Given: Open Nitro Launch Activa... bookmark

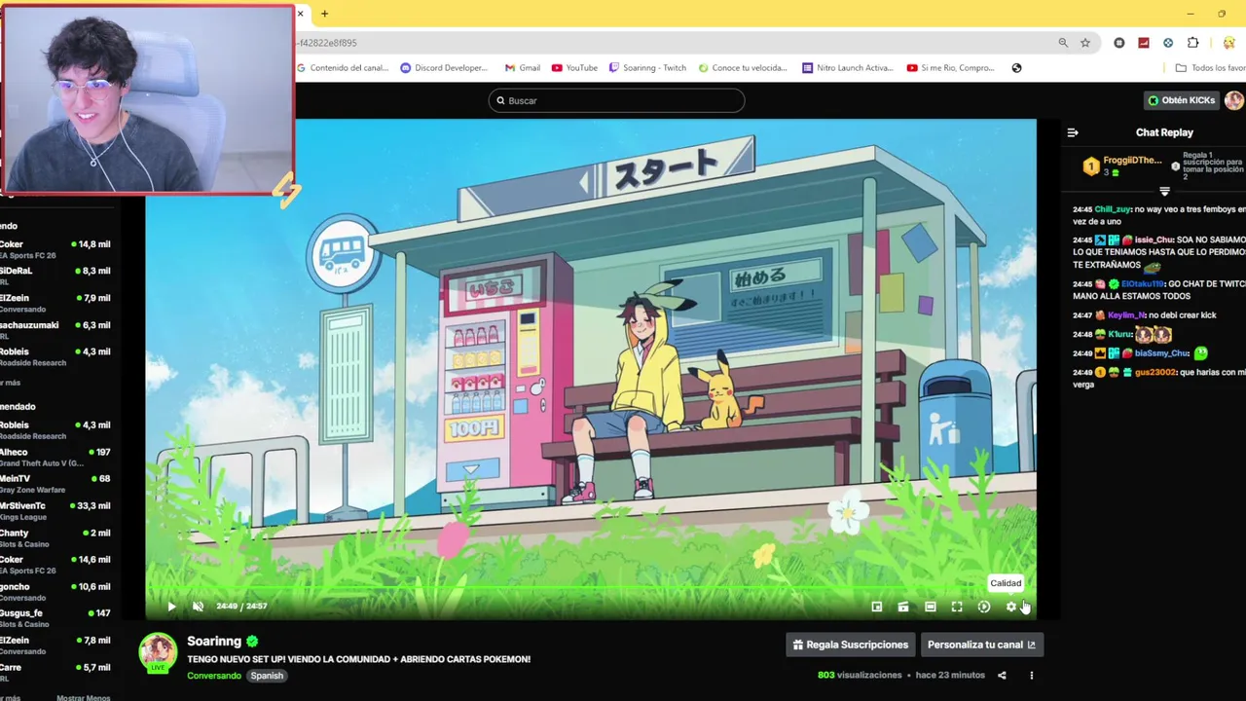Looking at the screenshot, I should pyautogui.click(x=848, y=68).
